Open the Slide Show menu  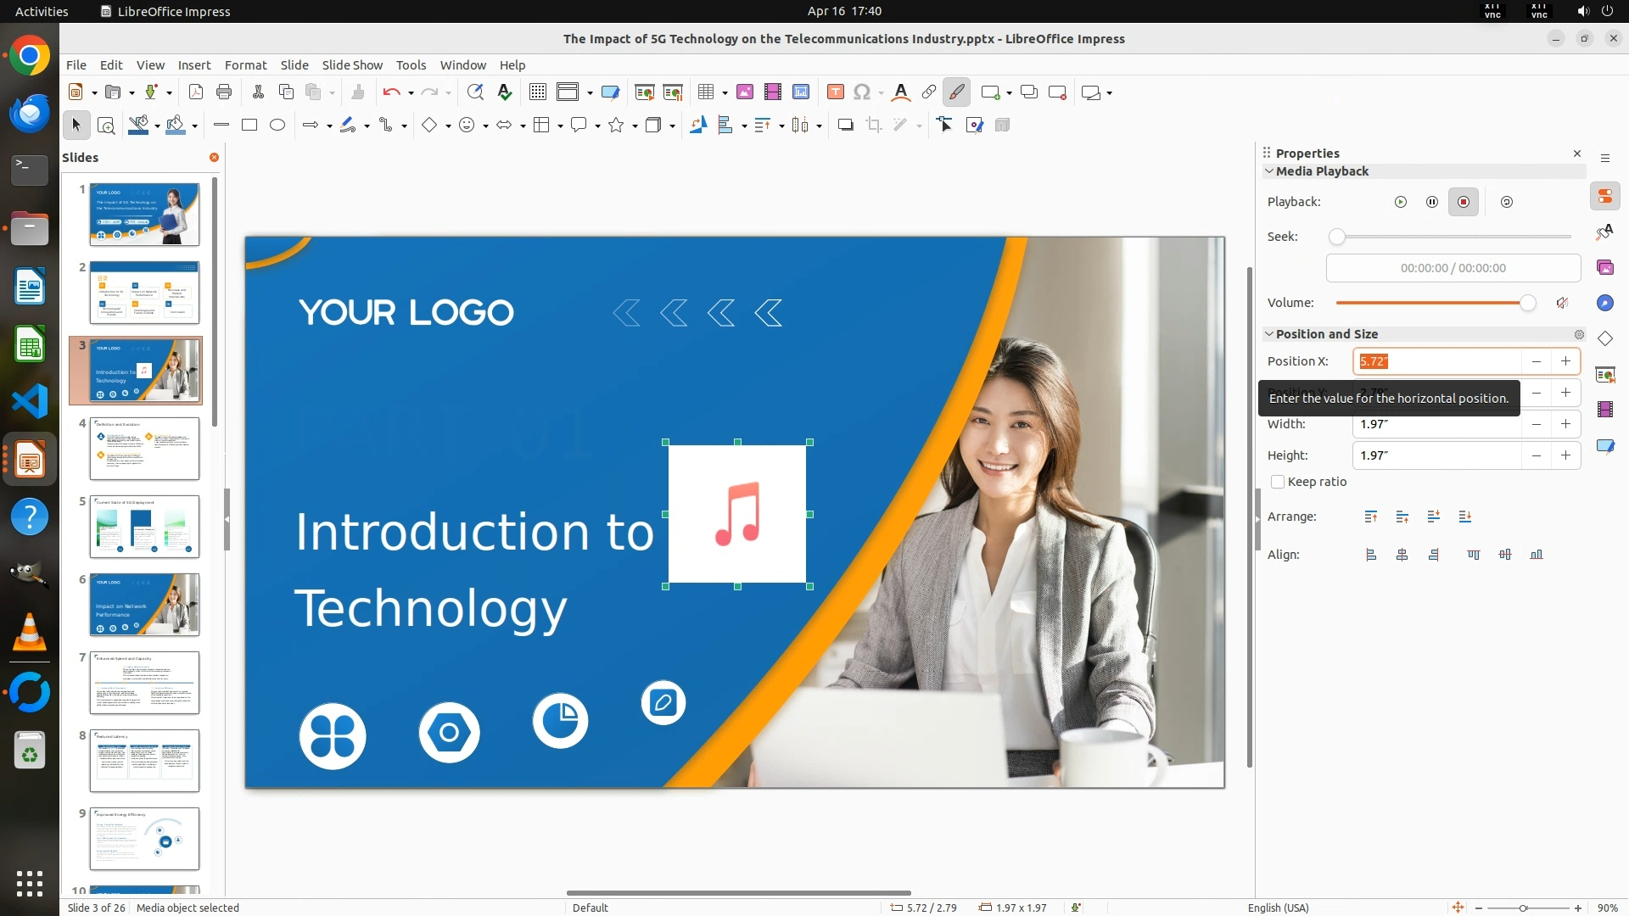pos(352,65)
